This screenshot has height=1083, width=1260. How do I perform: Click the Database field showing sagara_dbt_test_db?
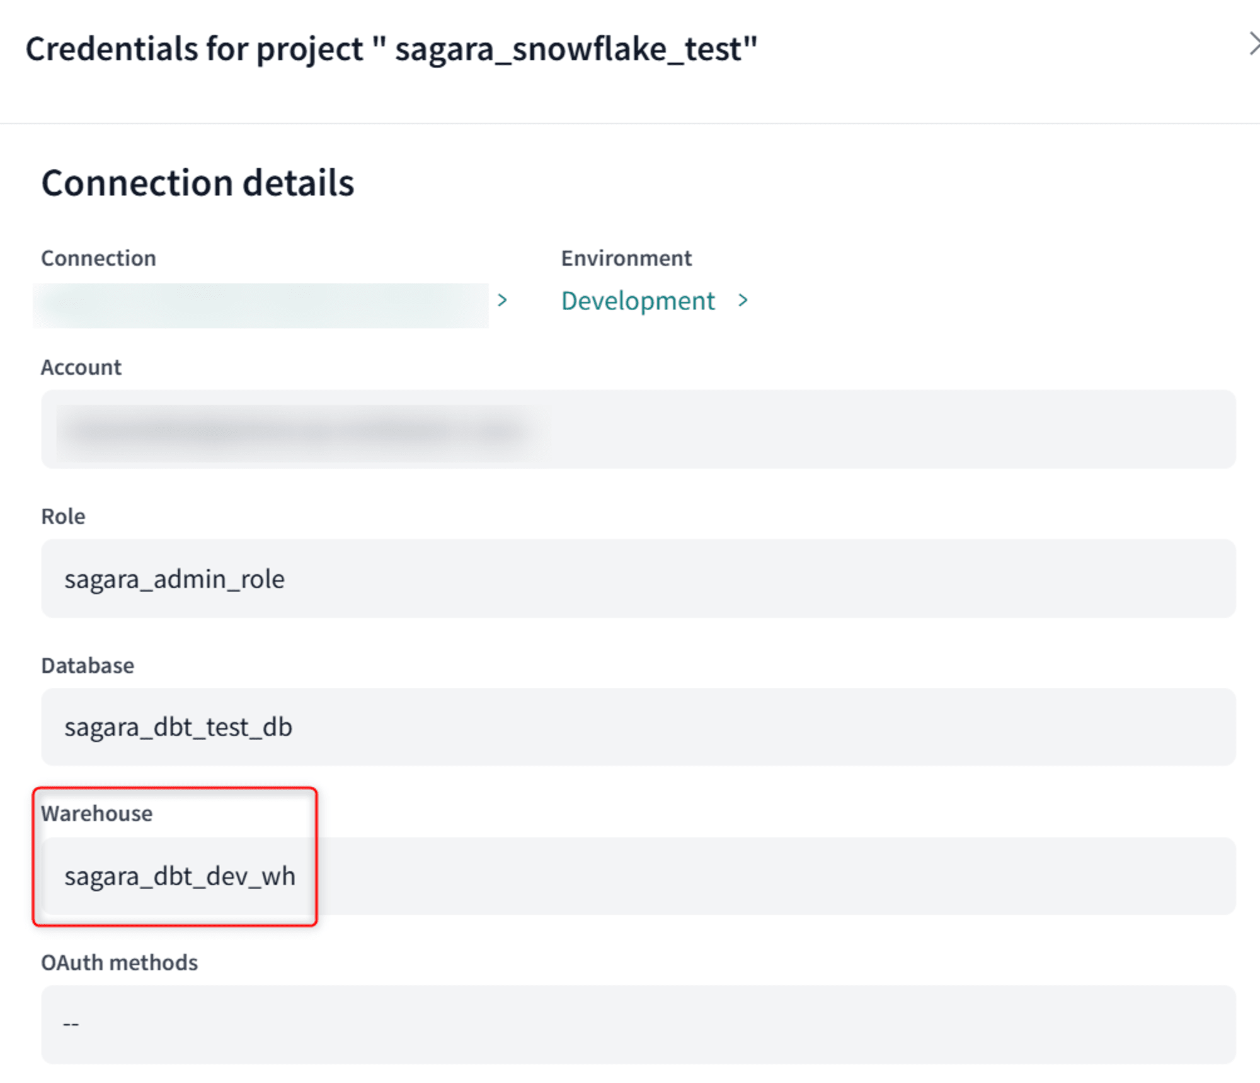[x=638, y=727]
